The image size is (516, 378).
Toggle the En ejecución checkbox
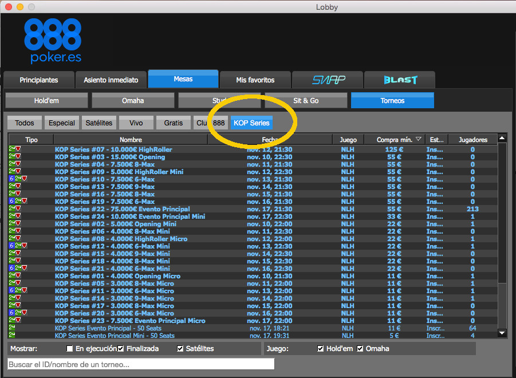69,348
